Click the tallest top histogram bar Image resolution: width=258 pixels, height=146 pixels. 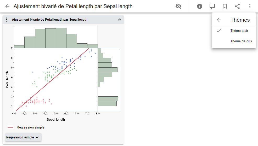click(x=61, y=38)
